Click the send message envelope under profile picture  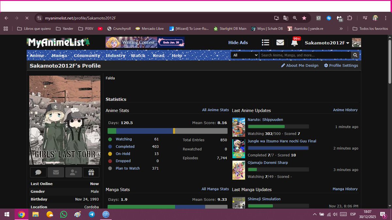click(56, 172)
